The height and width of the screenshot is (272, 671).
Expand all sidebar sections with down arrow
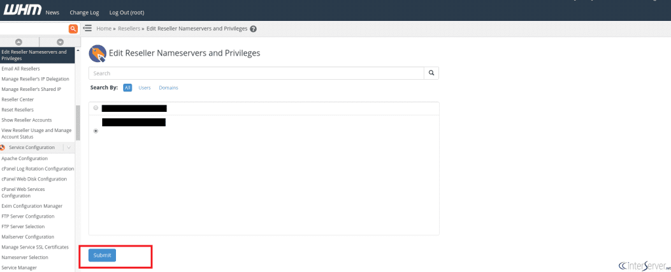60,42
